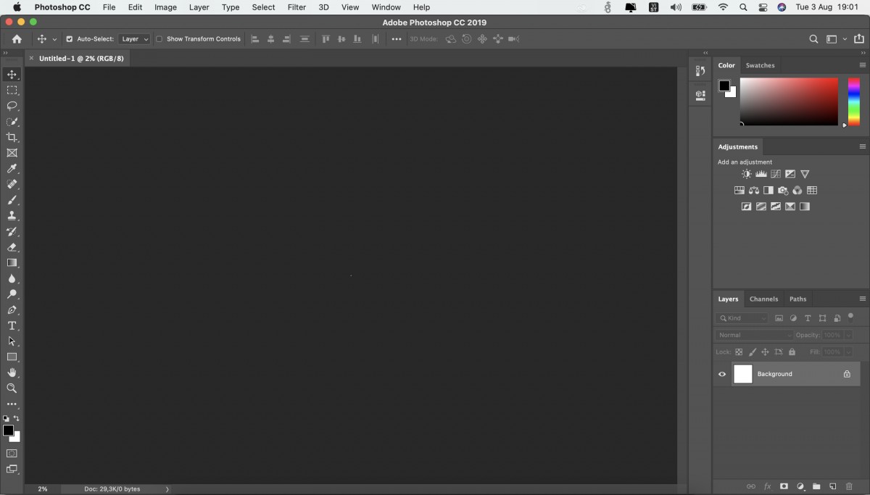Toggle lock all padlock in Lock row
870x495 pixels.
click(792, 352)
